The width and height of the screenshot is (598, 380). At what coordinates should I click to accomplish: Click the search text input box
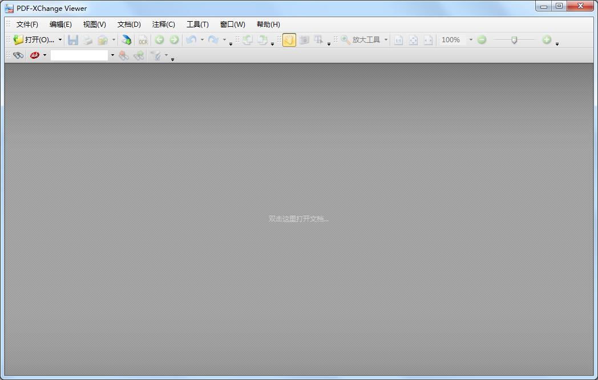[x=79, y=55]
